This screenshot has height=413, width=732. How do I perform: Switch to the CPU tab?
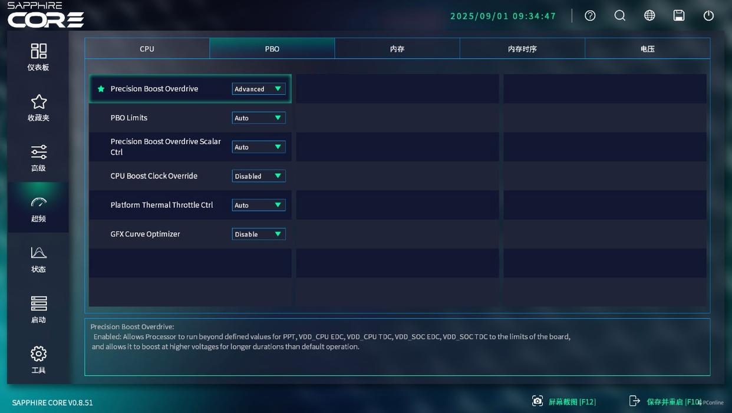click(147, 49)
